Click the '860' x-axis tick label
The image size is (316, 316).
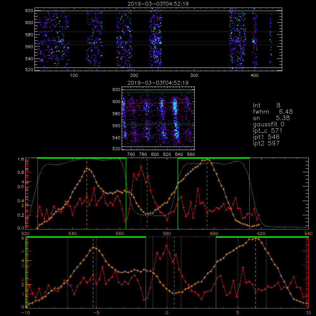[191, 155]
